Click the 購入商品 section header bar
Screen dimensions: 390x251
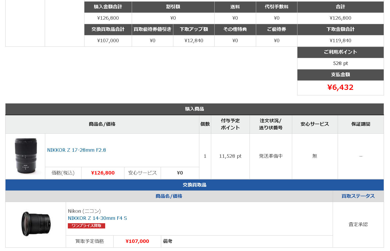195,109
